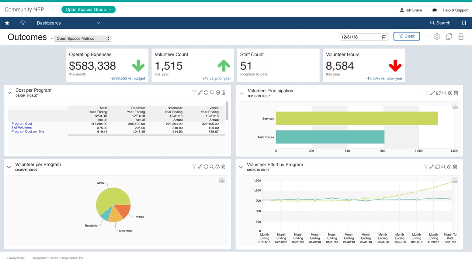The height and width of the screenshot is (265, 472).
Task: Open the Program Cost link
Action: pos(22,124)
